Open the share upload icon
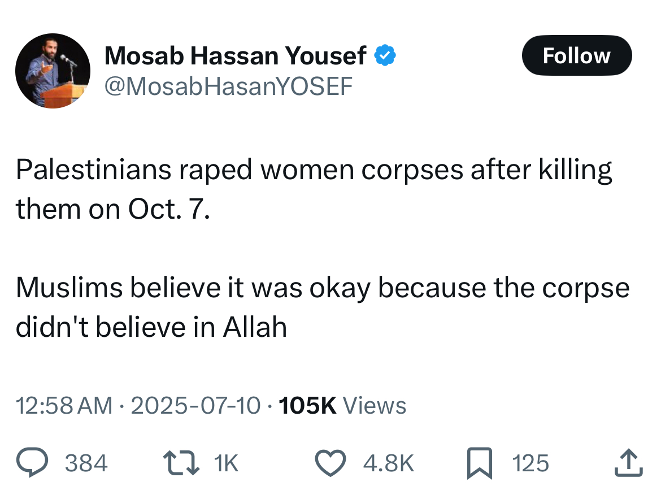Viewport: 661px width, 499px height. click(x=629, y=463)
